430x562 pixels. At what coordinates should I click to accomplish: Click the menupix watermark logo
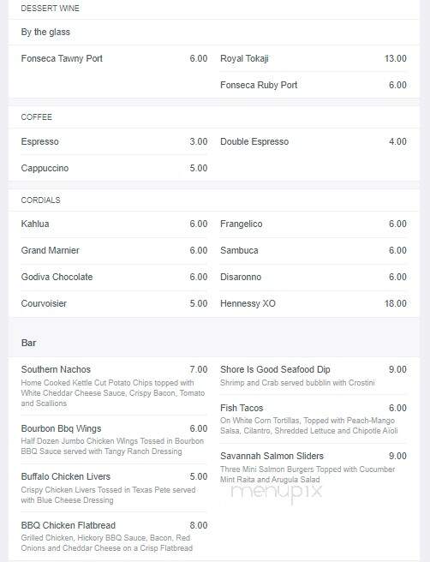tap(277, 493)
